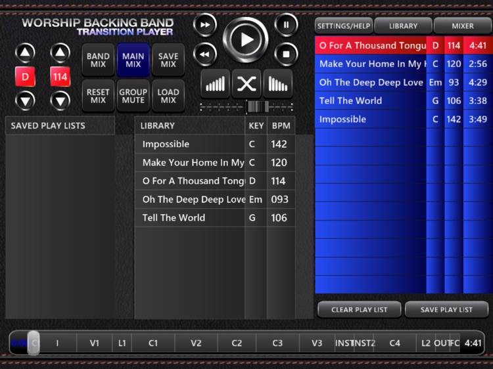Viewport: 493px width, 369px height.
Task: Click the Save Mix button
Action: coord(168,60)
